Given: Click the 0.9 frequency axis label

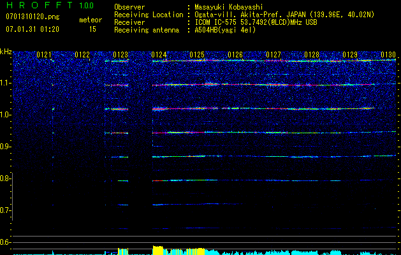Looking at the screenshot, I should [5, 147].
